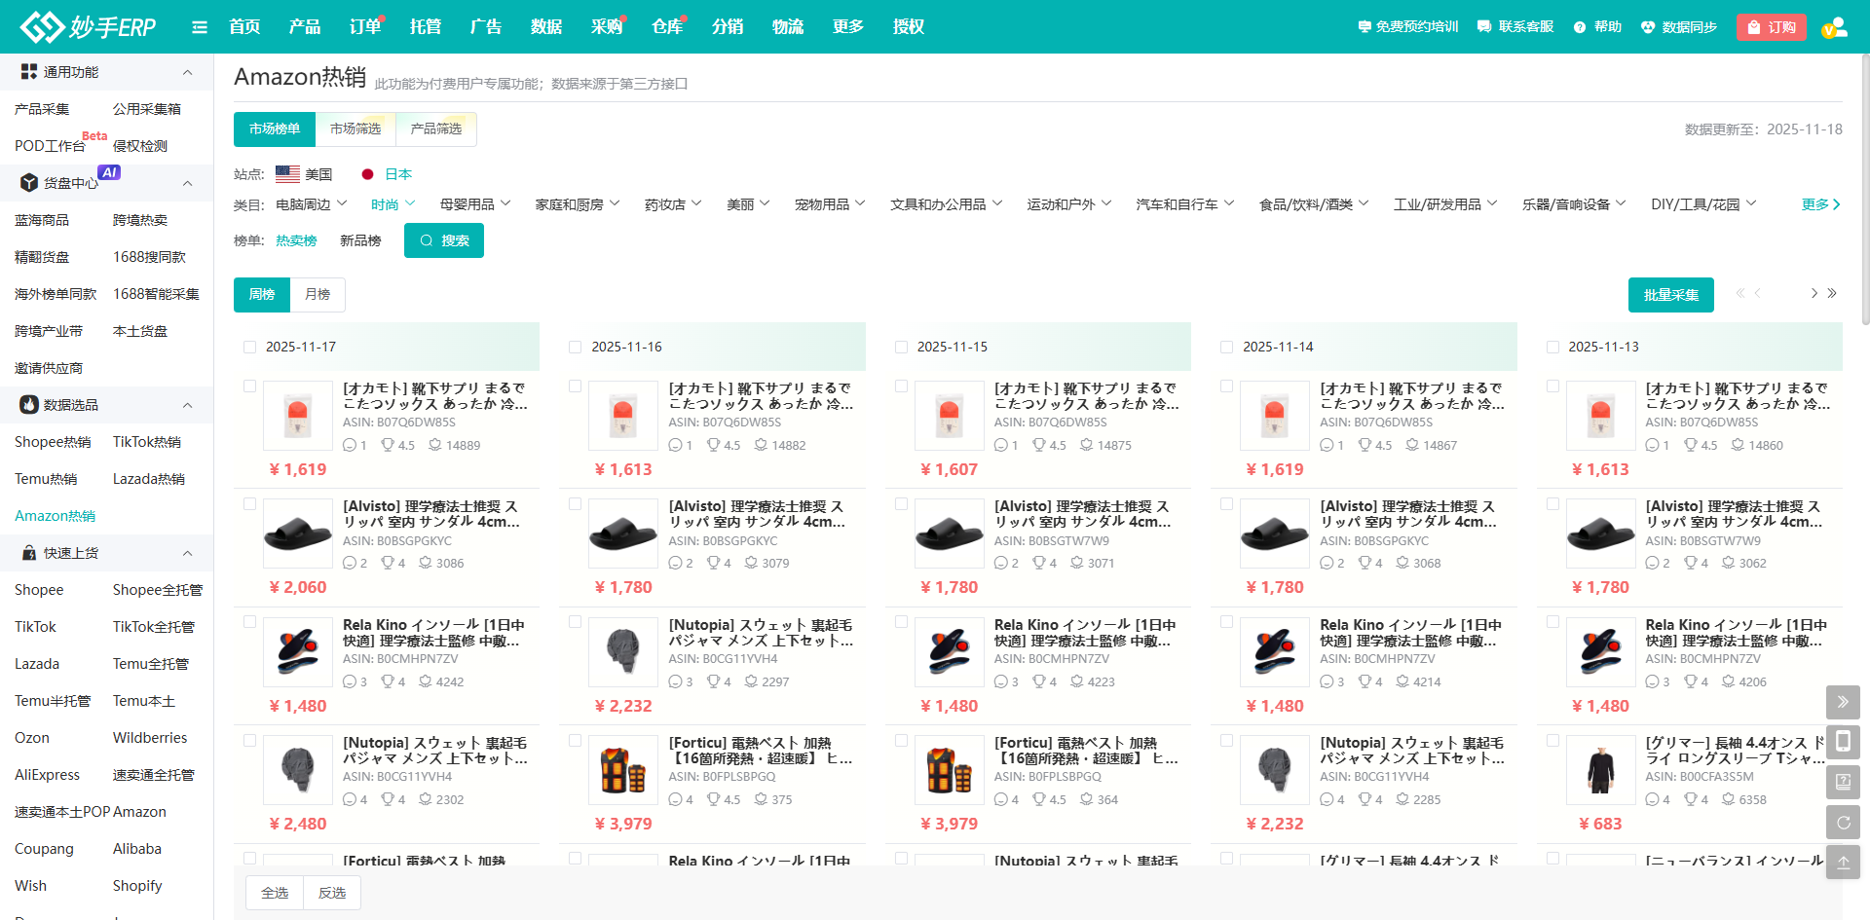Switch to the 市场筛选 tab

(355, 129)
